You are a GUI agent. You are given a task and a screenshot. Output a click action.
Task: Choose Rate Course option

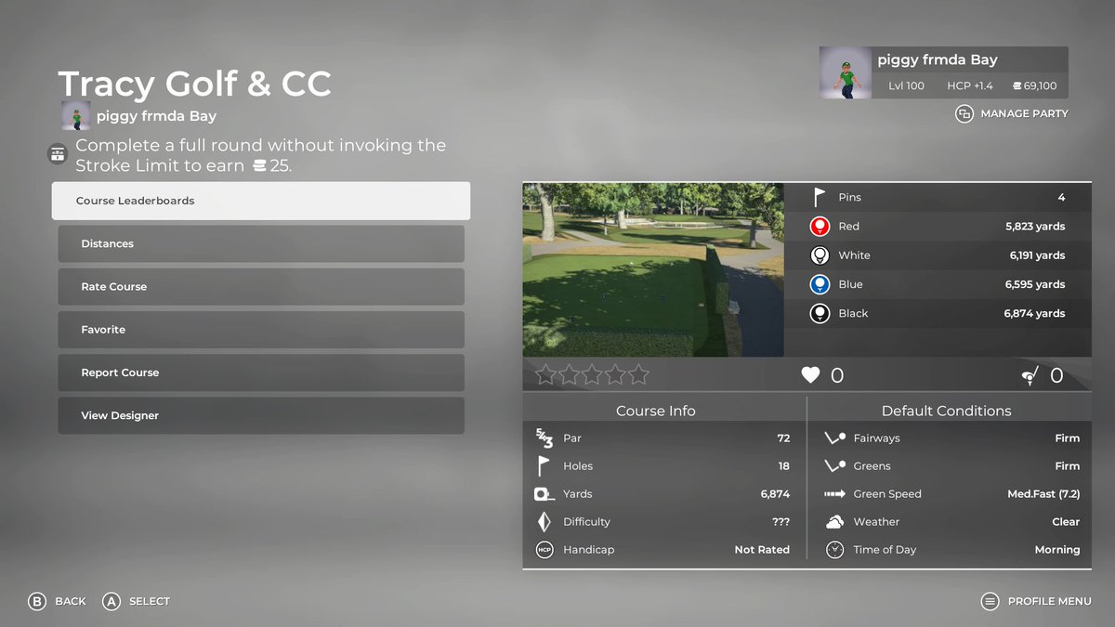point(261,286)
